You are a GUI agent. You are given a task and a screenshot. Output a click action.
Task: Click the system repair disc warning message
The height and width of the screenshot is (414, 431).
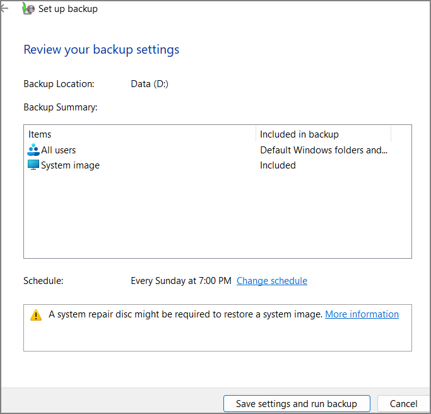click(186, 314)
